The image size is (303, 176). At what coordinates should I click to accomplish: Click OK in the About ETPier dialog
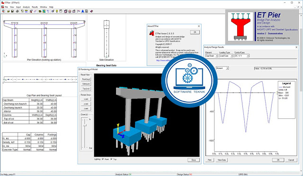[x=195, y=32]
